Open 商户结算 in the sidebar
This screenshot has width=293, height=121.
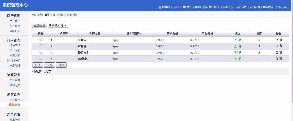coord(15,80)
